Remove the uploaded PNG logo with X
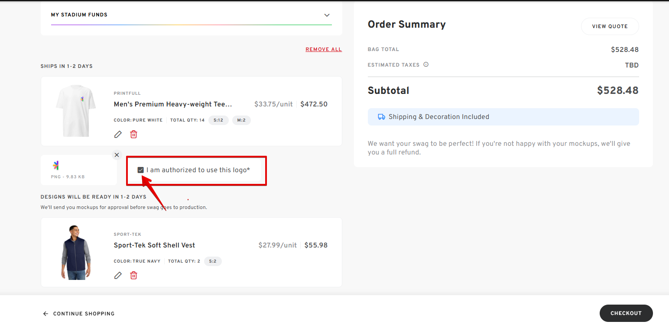The image size is (669, 331). (x=117, y=155)
